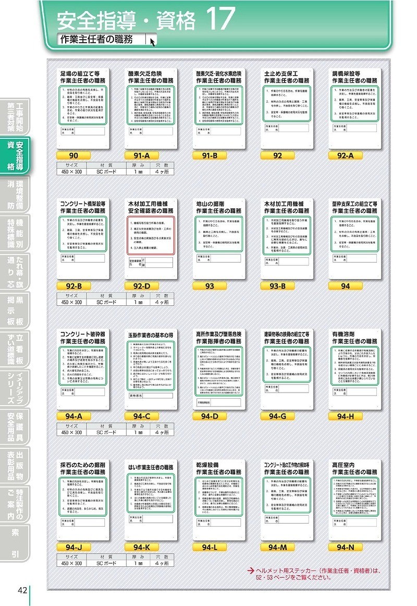Click the yellow 94-N product number label
Viewport: 417px width, 606px height.
[345, 547]
